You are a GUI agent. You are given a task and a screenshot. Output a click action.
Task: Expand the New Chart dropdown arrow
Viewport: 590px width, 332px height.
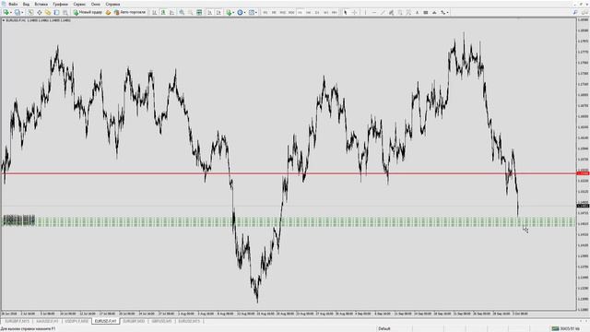[11, 12]
